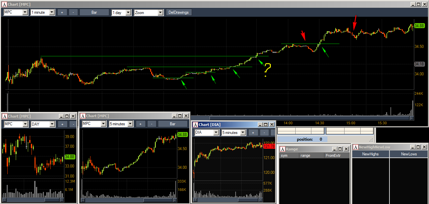Click the Bar button in main chart toolbar
Viewport: 429px width, 204px height.
pyautogui.click(x=95, y=12)
